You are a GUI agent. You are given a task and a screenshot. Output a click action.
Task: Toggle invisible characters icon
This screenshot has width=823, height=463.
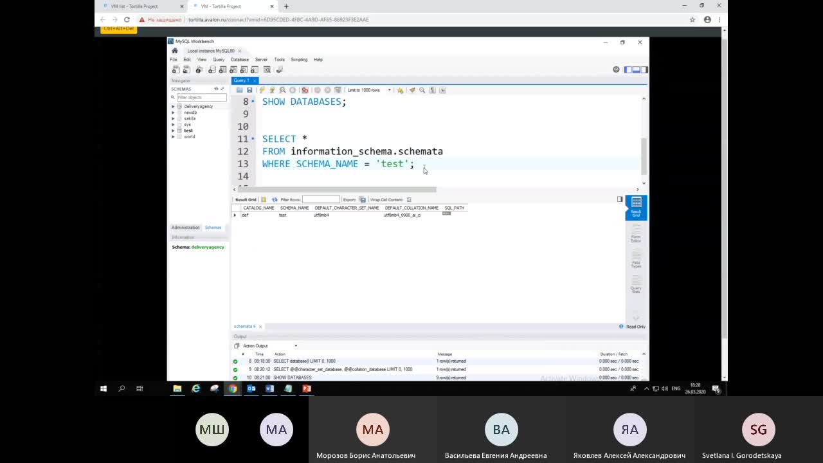[x=433, y=90]
